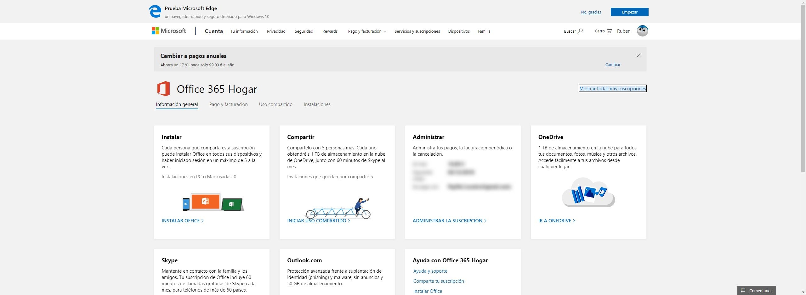Click the Prueba Microsoft Edge title
Image resolution: width=806 pixels, height=295 pixels.
[191, 8]
